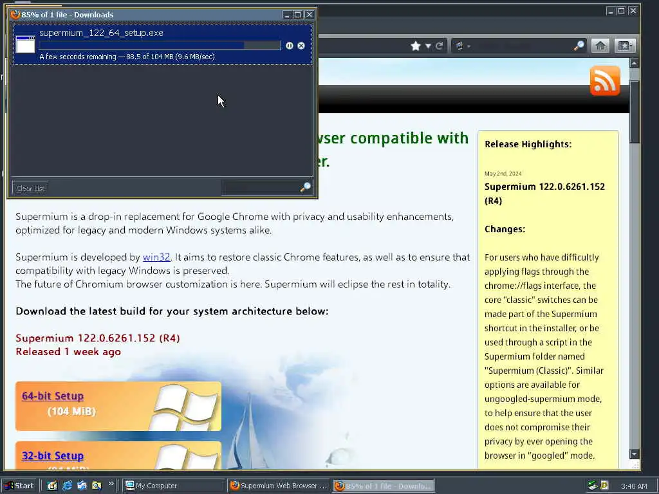Pause the supermium_122_64_setup.exe download
The width and height of the screenshot is (659, 494).
289,46
